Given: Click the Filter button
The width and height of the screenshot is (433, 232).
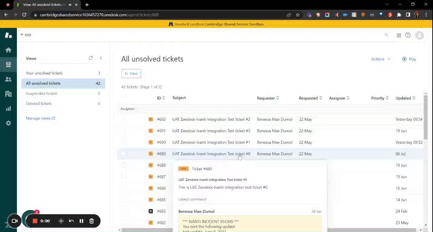Looking at the screenshot, I should click(x=131, y=74).
